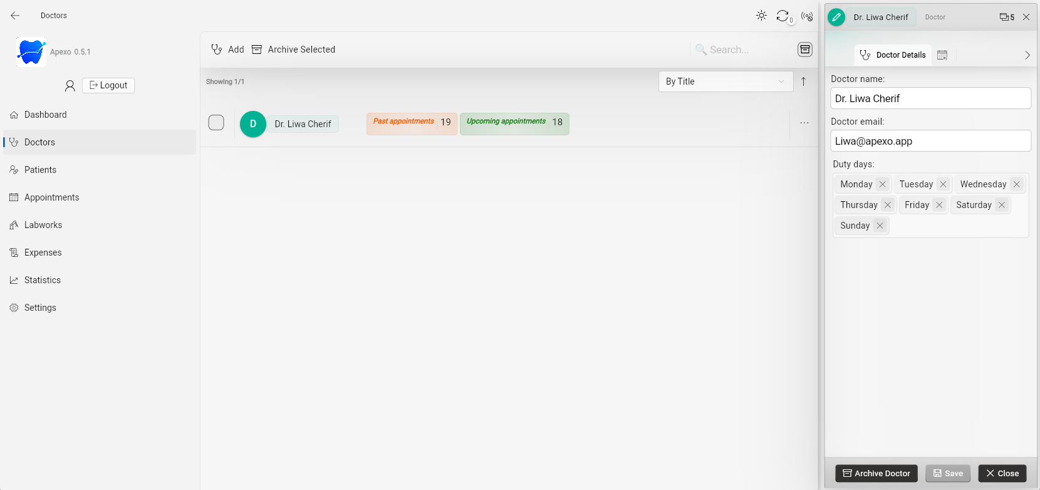This screenshot has height=490, width=1040.
Task: Select the Doctor Details tab
Action: [893, 55]
